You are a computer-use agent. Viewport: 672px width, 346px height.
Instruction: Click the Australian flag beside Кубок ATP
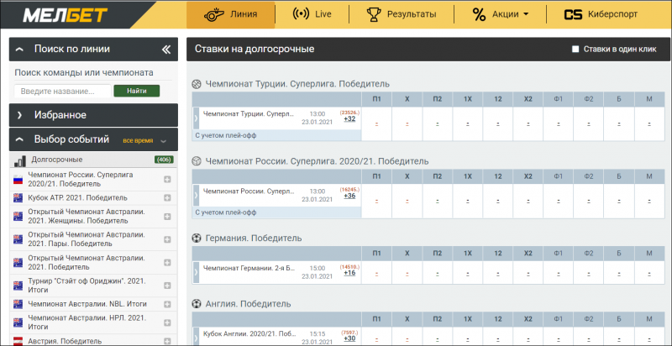tap(18, 198)
